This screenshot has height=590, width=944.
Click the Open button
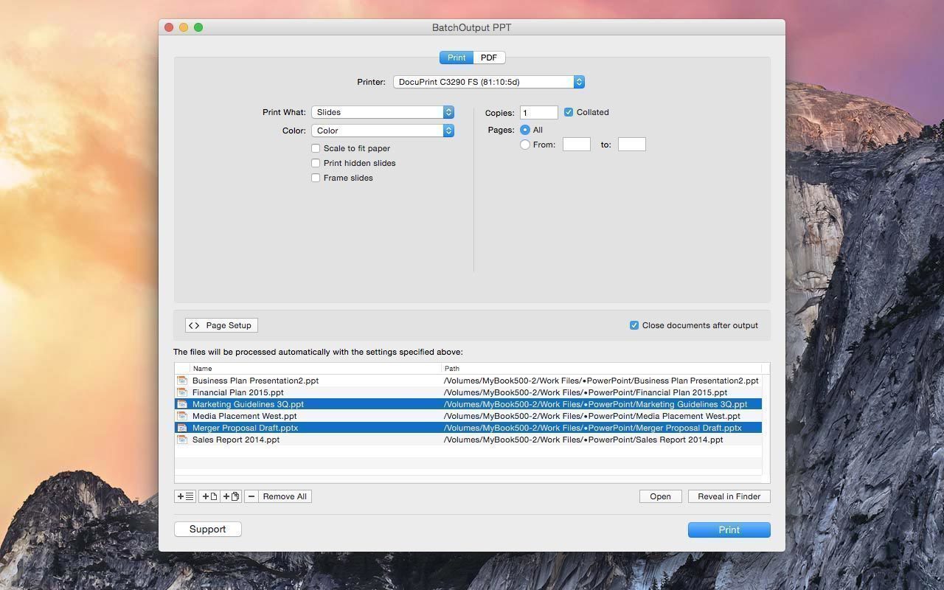660,496
